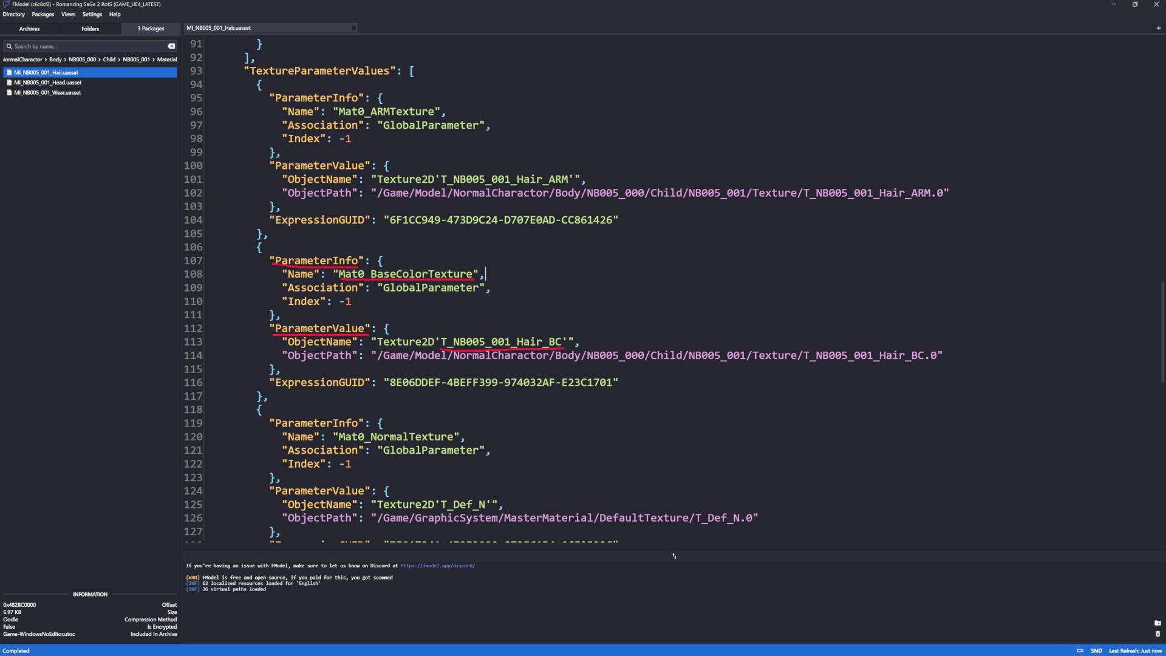Open the Help menu

[115, 15]
